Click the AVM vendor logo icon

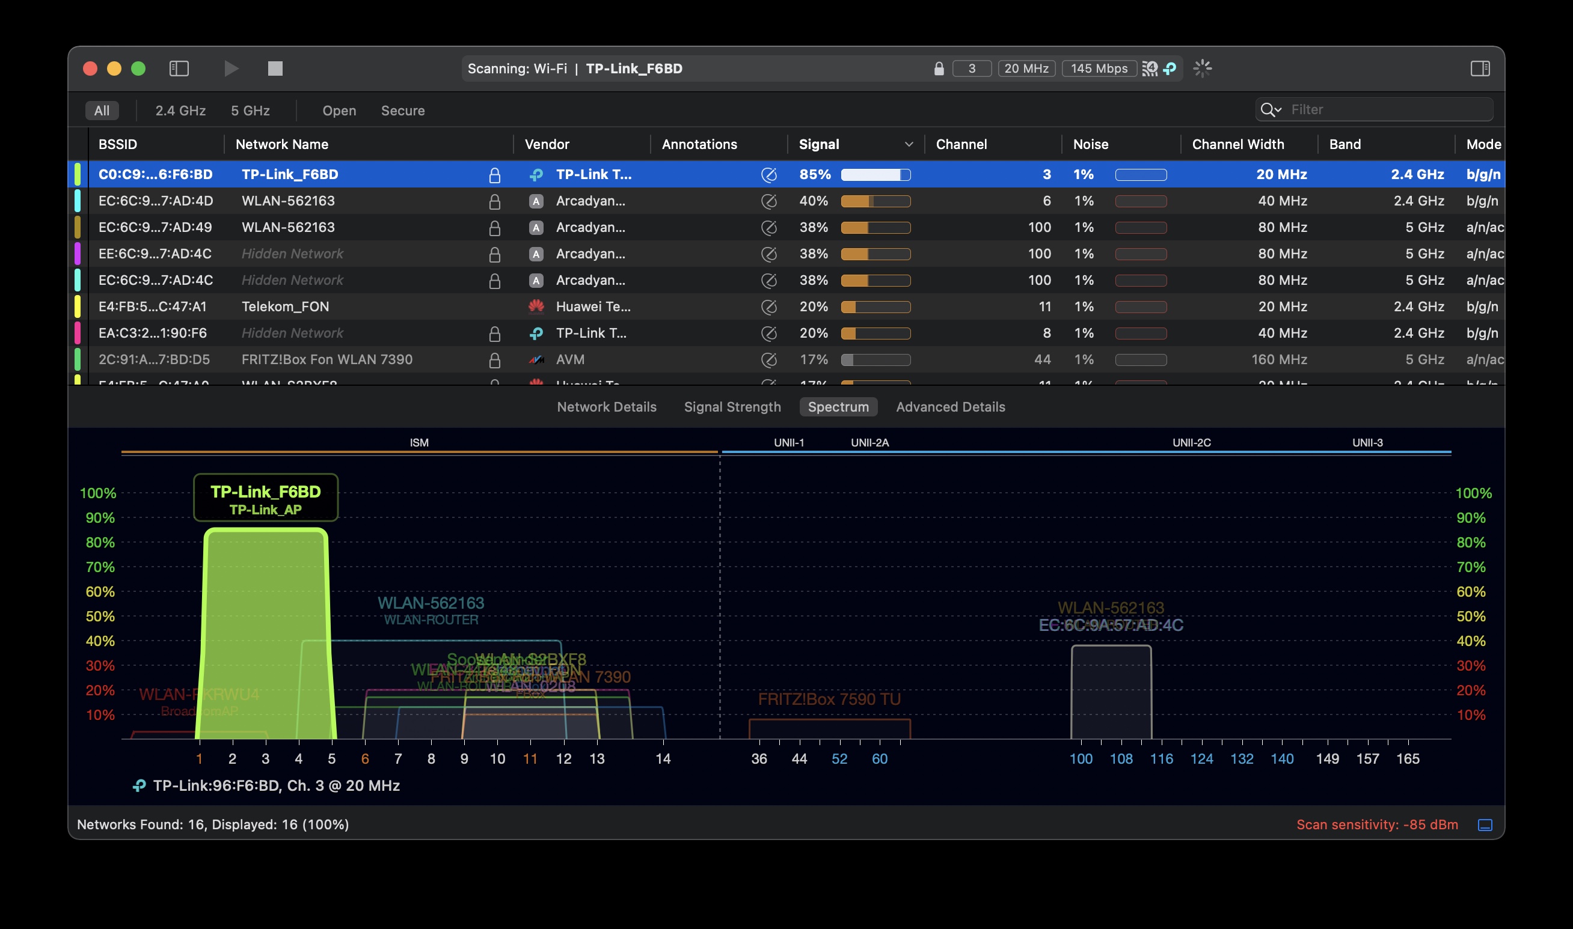coord(536,359)
